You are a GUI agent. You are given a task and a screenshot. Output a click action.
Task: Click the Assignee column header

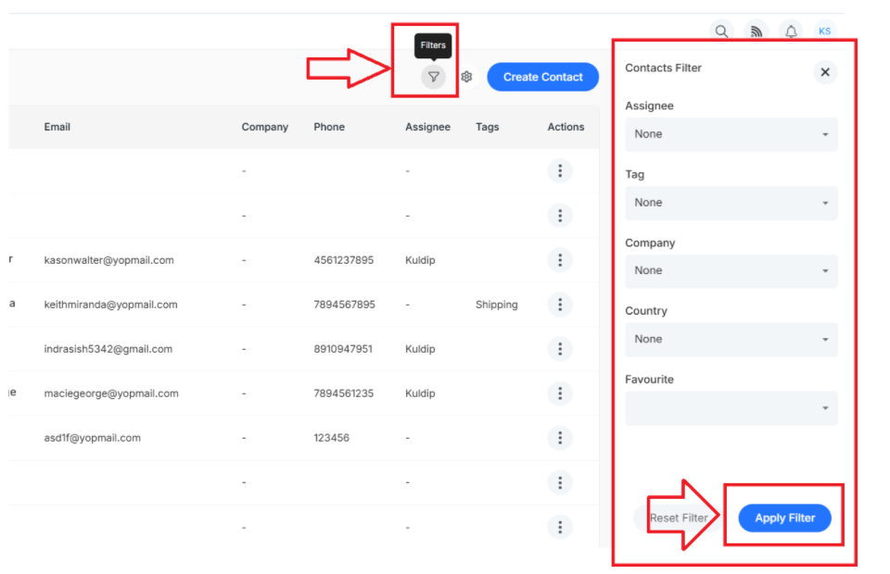pyautogui.click(x=428, y=127)
